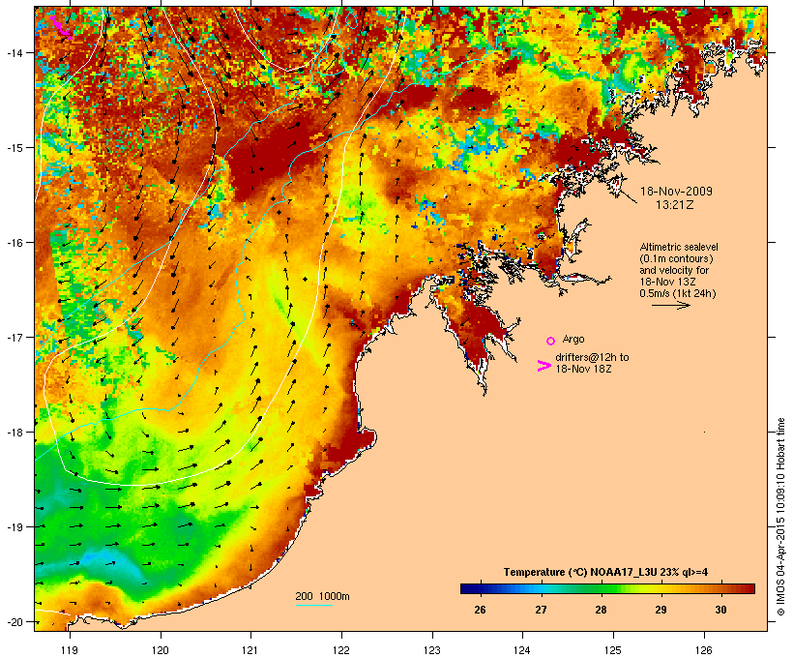Click the temperature color bar near 28
Image resolution: width=793 pixels, height=658 pixels.
pyautogui.click(x=601, y=588)
